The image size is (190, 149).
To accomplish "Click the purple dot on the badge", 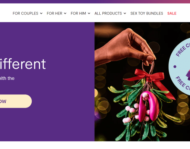I will click(175, 66).
